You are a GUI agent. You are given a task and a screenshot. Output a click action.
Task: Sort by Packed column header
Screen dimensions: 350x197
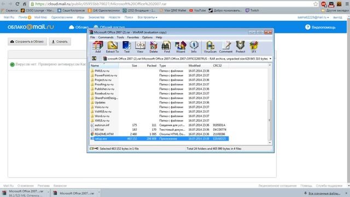pos(148,66)
